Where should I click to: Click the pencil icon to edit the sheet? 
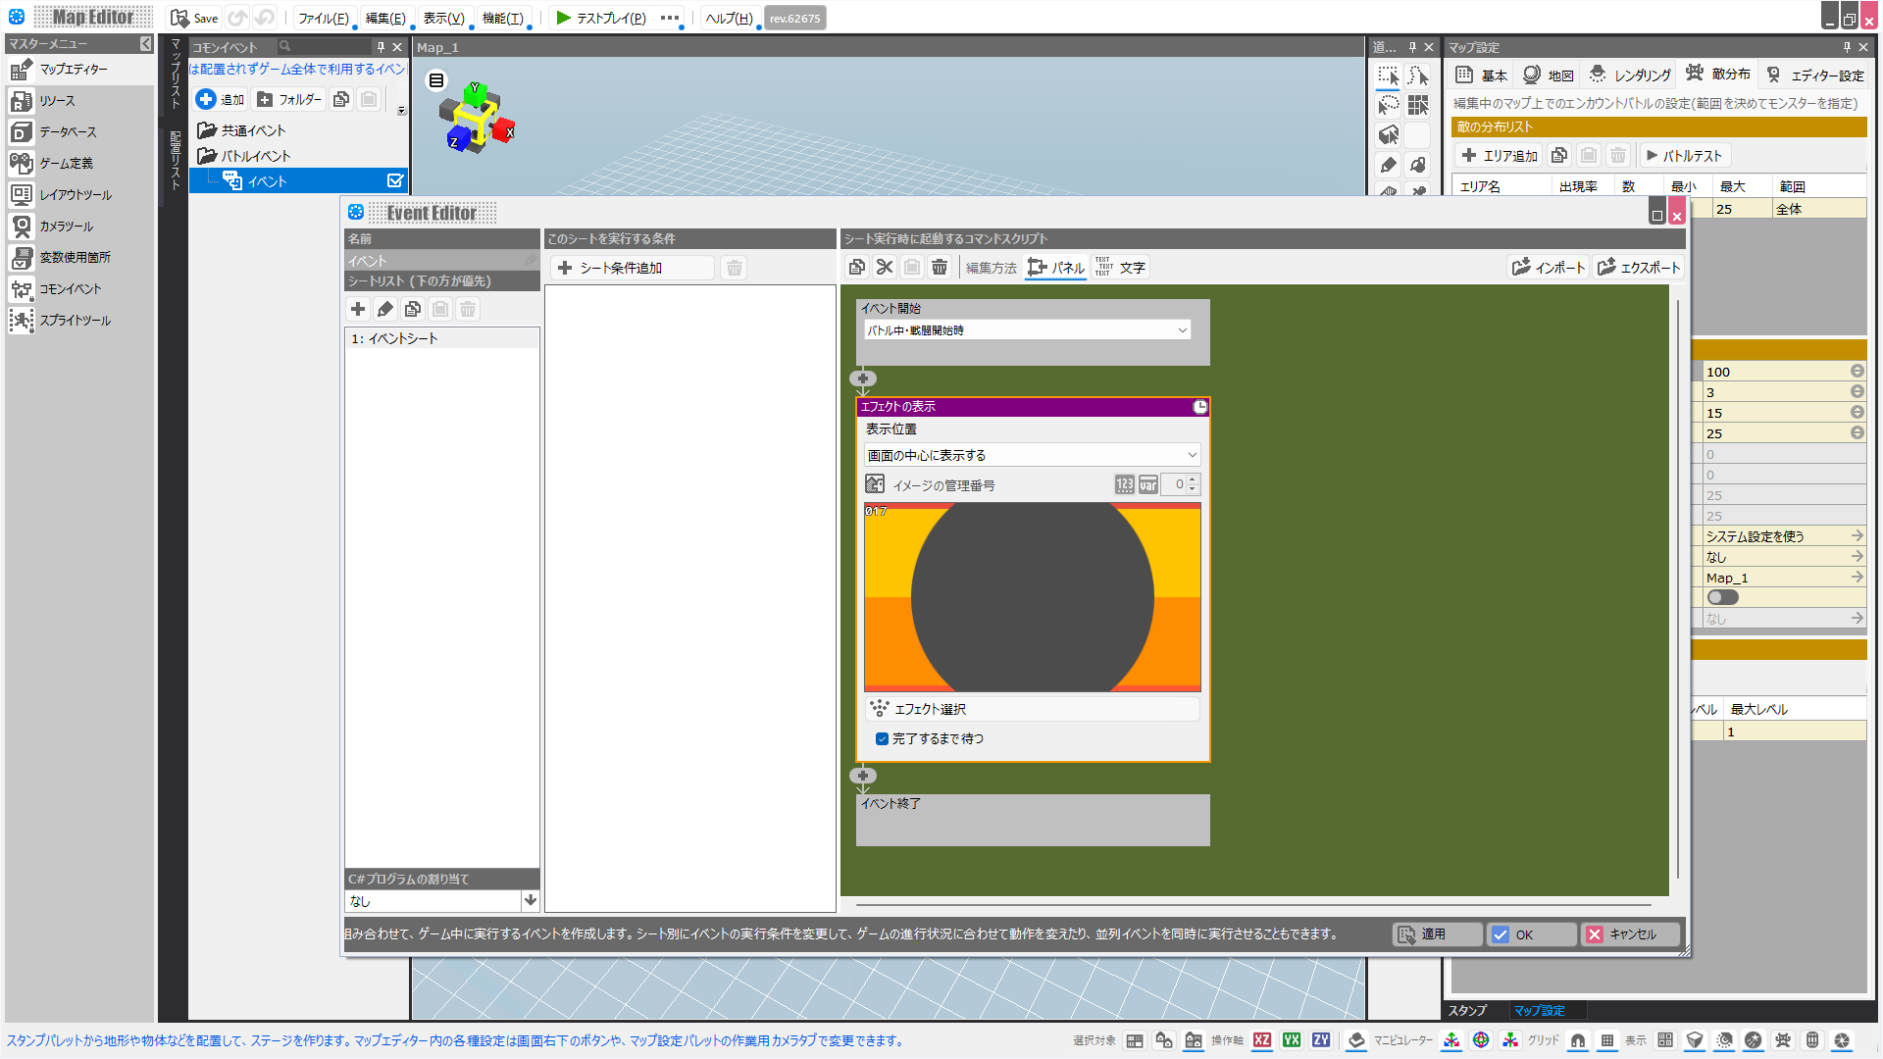click(385, 309)
